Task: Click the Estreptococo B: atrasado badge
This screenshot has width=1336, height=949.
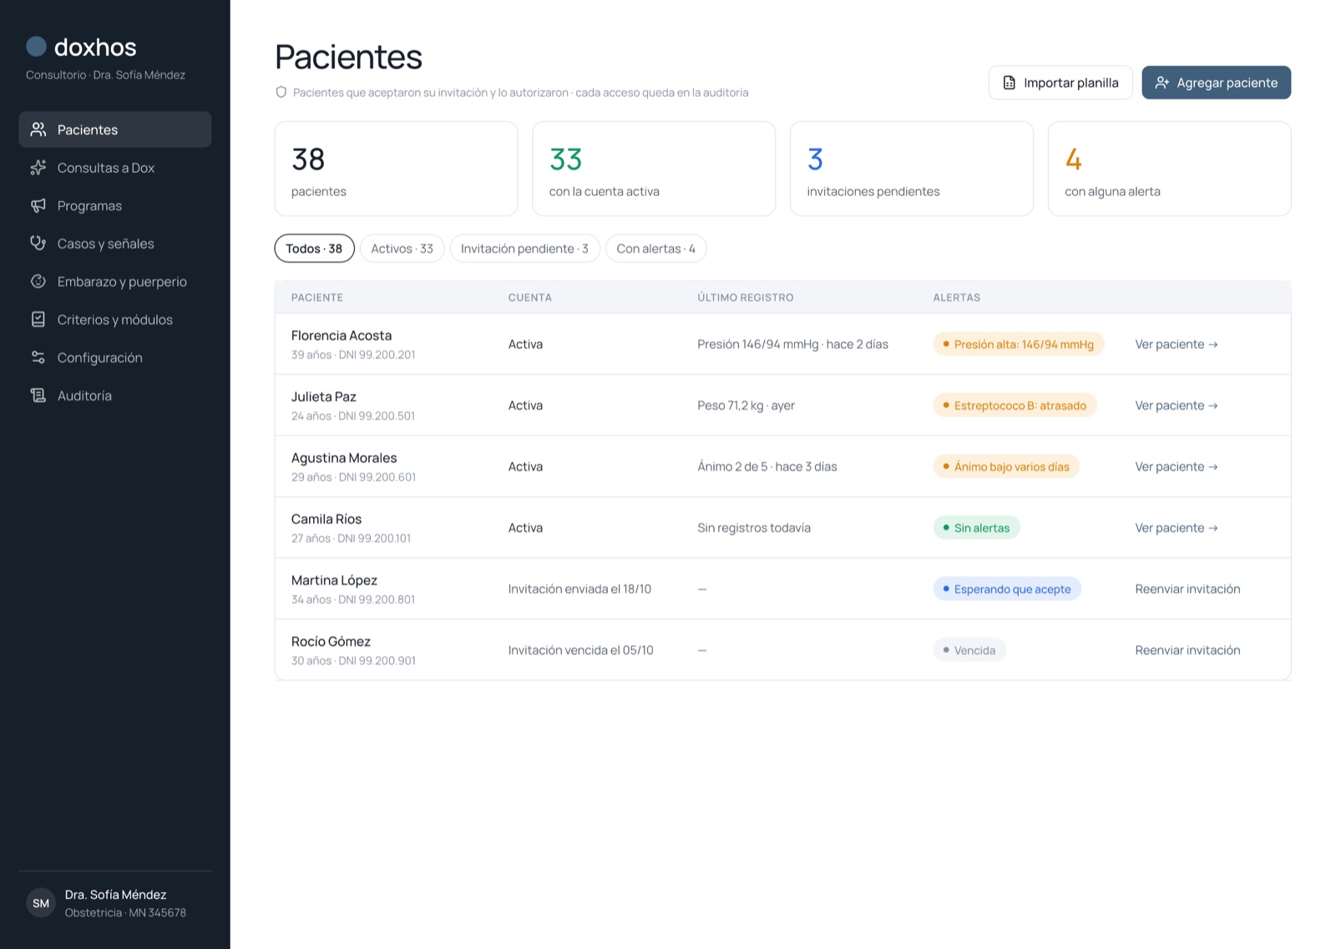Action: 1015,406
